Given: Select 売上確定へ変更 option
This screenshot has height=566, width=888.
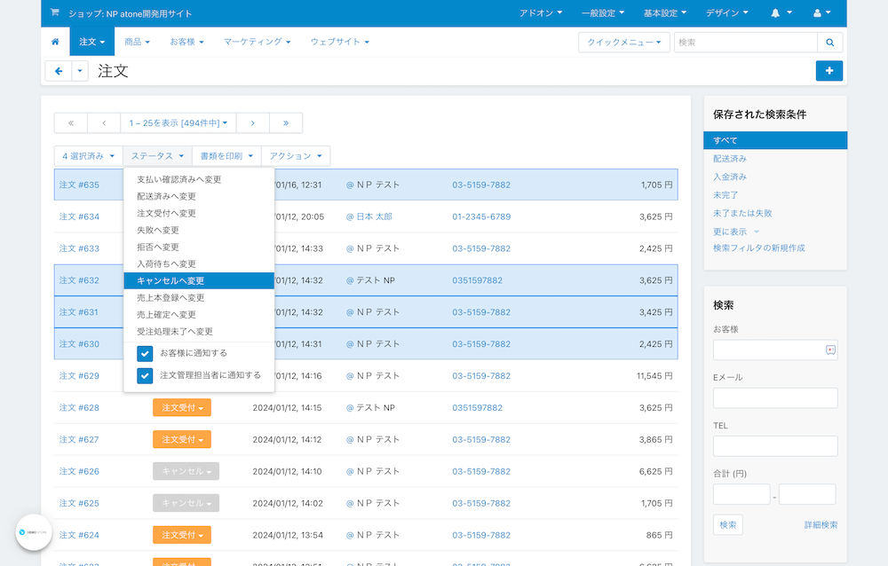Looking at the screenshot, I should pos(199,315).
